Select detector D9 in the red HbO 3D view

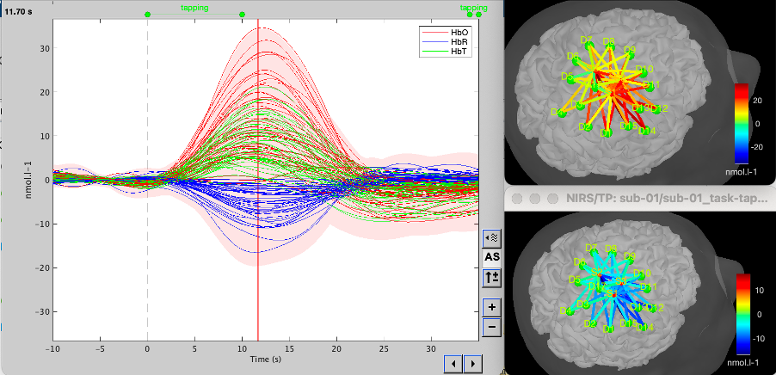631,55
